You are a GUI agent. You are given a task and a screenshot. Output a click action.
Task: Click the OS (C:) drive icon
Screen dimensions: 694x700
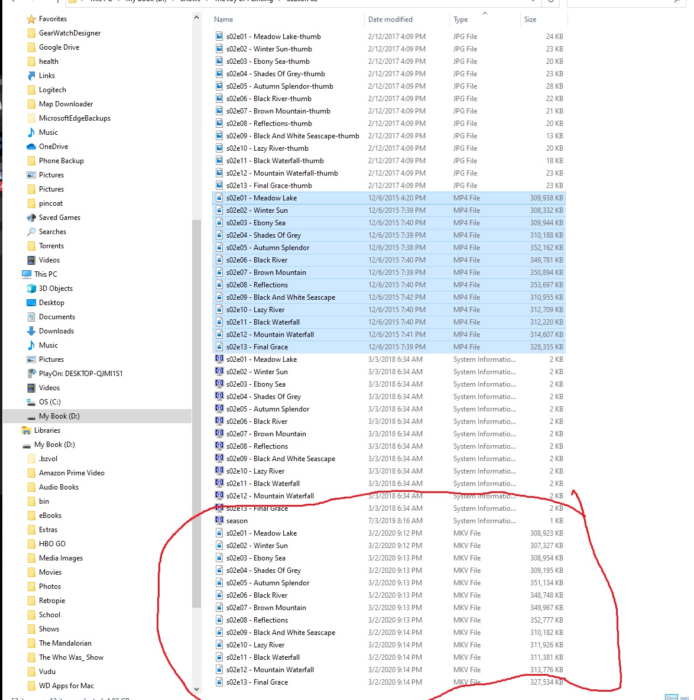click(x=31, y=402)
